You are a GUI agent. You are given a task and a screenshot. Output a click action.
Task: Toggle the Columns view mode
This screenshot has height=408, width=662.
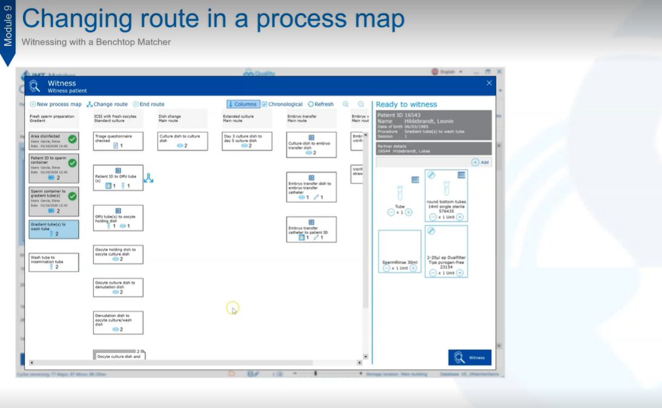point(243,104)
